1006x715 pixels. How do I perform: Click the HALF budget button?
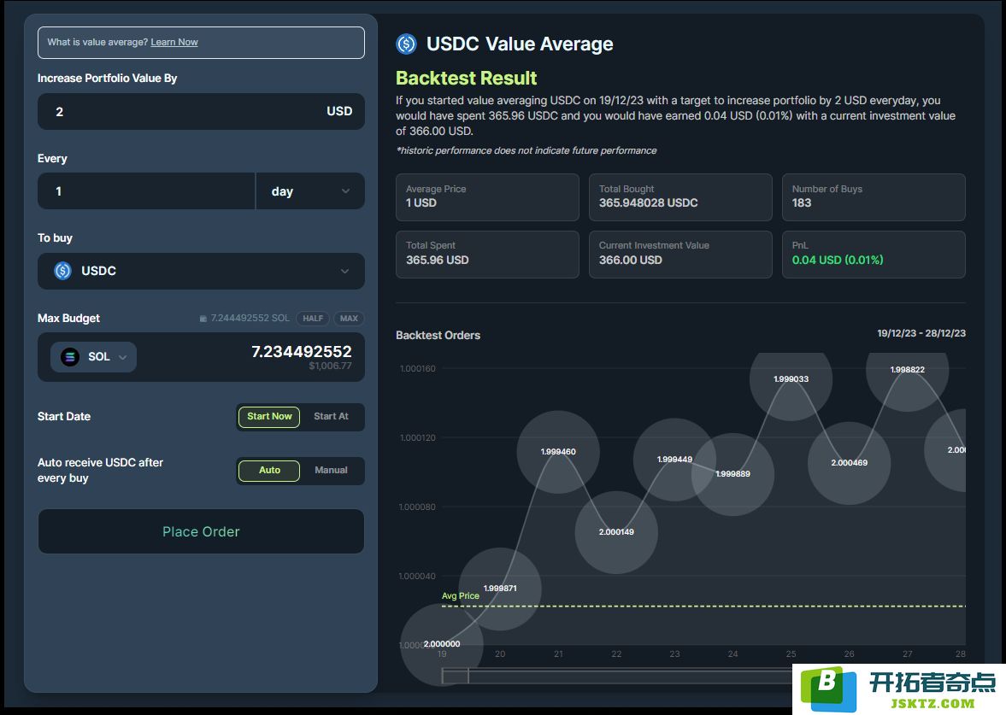(x=313, y=318)
